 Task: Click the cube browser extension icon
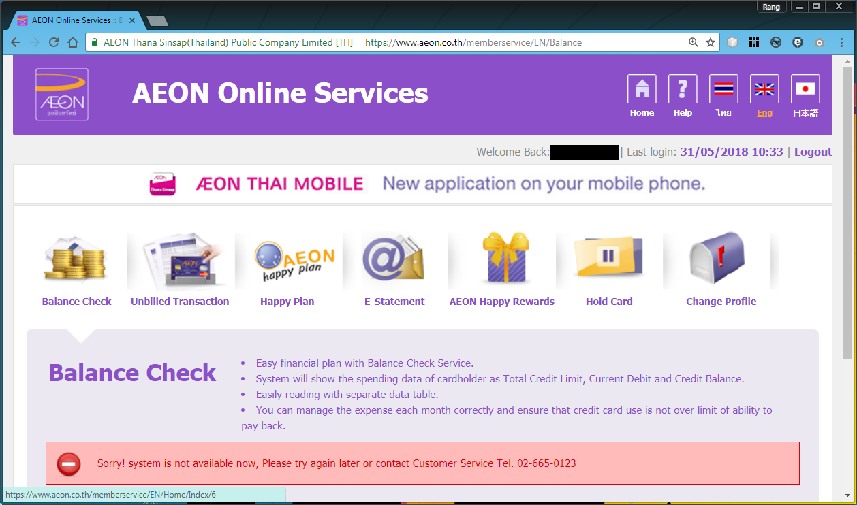[732, 42]
